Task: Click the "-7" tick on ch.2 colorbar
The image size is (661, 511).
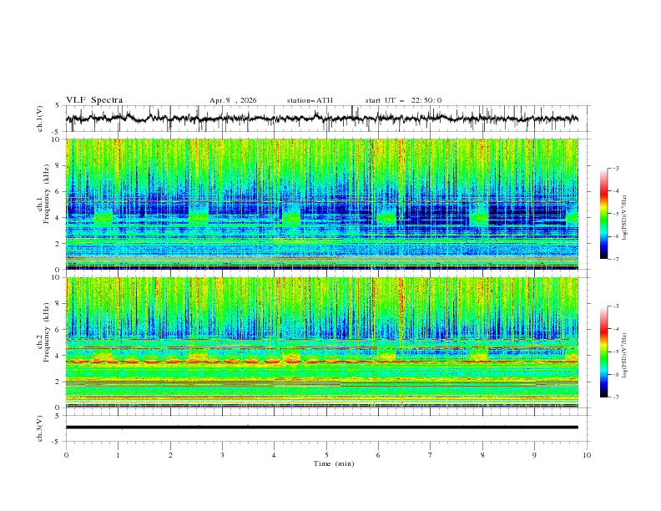Action: pyautogui.click(x=616, y=397)
